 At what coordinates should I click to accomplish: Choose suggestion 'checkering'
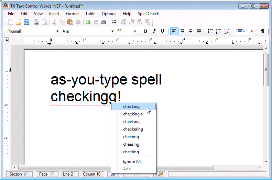tap(133, 129)
